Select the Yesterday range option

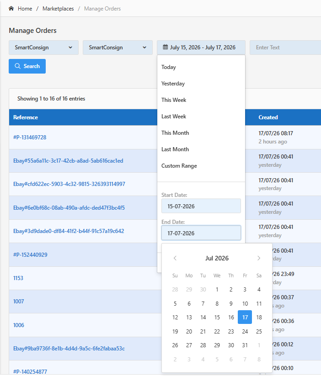(173, 84)
